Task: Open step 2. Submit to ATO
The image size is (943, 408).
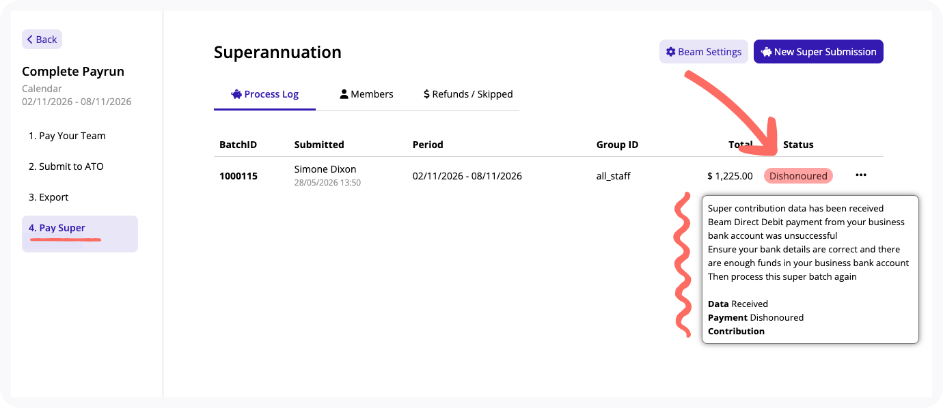Action: (66, 166)
